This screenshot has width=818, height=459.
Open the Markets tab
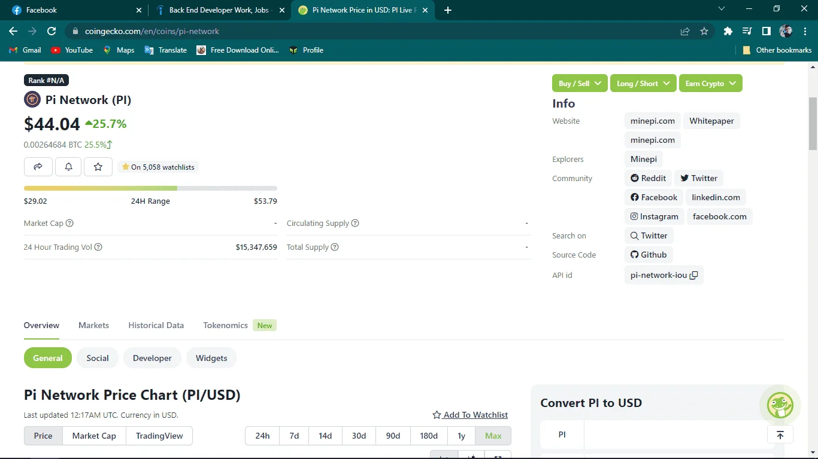click(94, 325)
